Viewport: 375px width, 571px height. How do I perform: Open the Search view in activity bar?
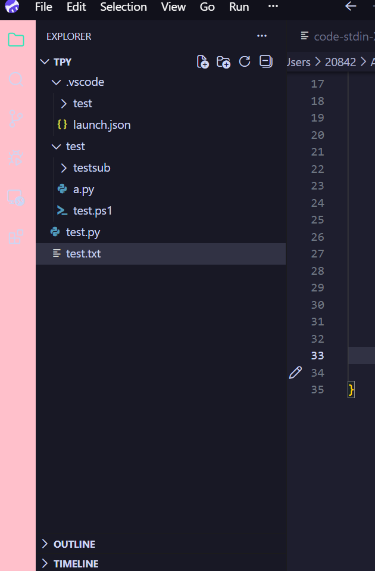(x=16, y=79)
